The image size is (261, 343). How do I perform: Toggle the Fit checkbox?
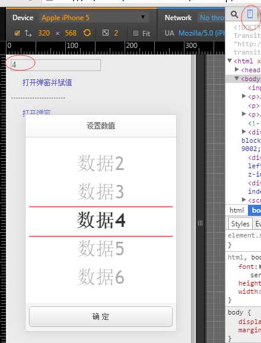[135, 33]
